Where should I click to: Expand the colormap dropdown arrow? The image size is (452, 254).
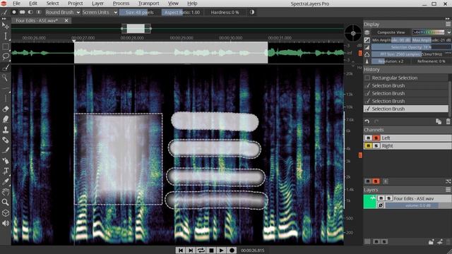click(449, 32)
